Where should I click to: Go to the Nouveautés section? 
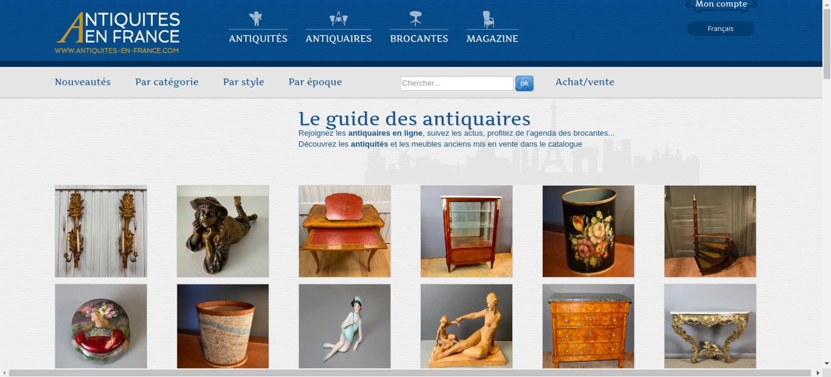coord(83,82)
